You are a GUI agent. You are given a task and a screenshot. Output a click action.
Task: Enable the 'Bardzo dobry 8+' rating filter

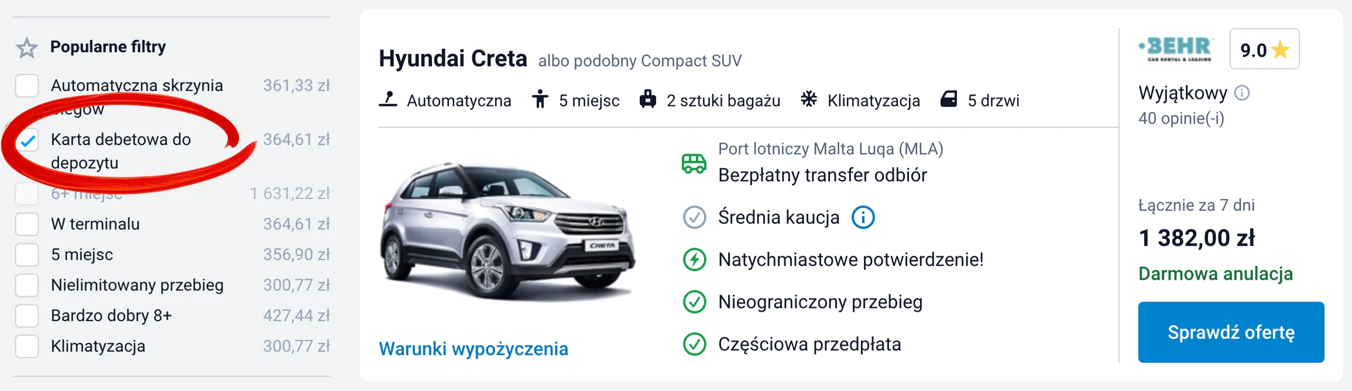click(26, 315)
